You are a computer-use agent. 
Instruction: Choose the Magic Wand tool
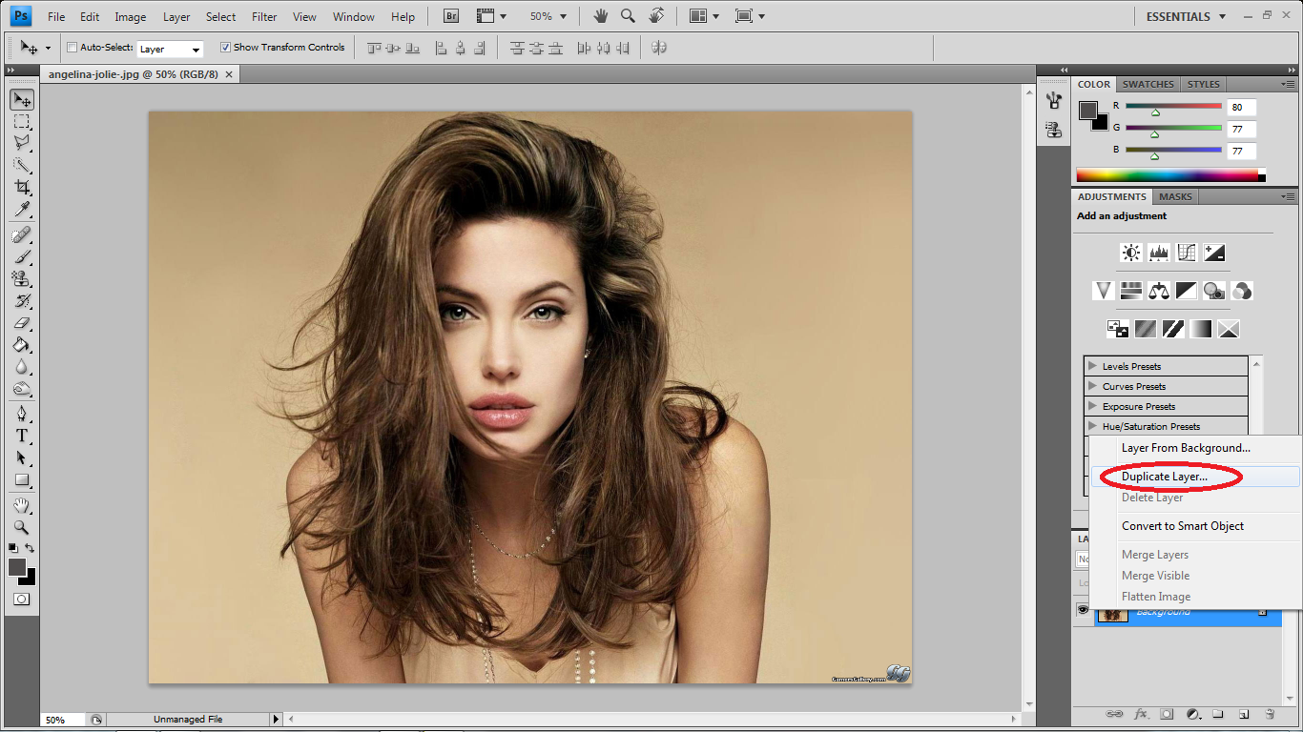click(22, 165)
